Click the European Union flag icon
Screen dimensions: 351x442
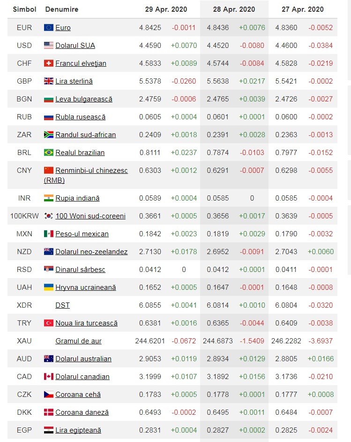tap(49, 28)
